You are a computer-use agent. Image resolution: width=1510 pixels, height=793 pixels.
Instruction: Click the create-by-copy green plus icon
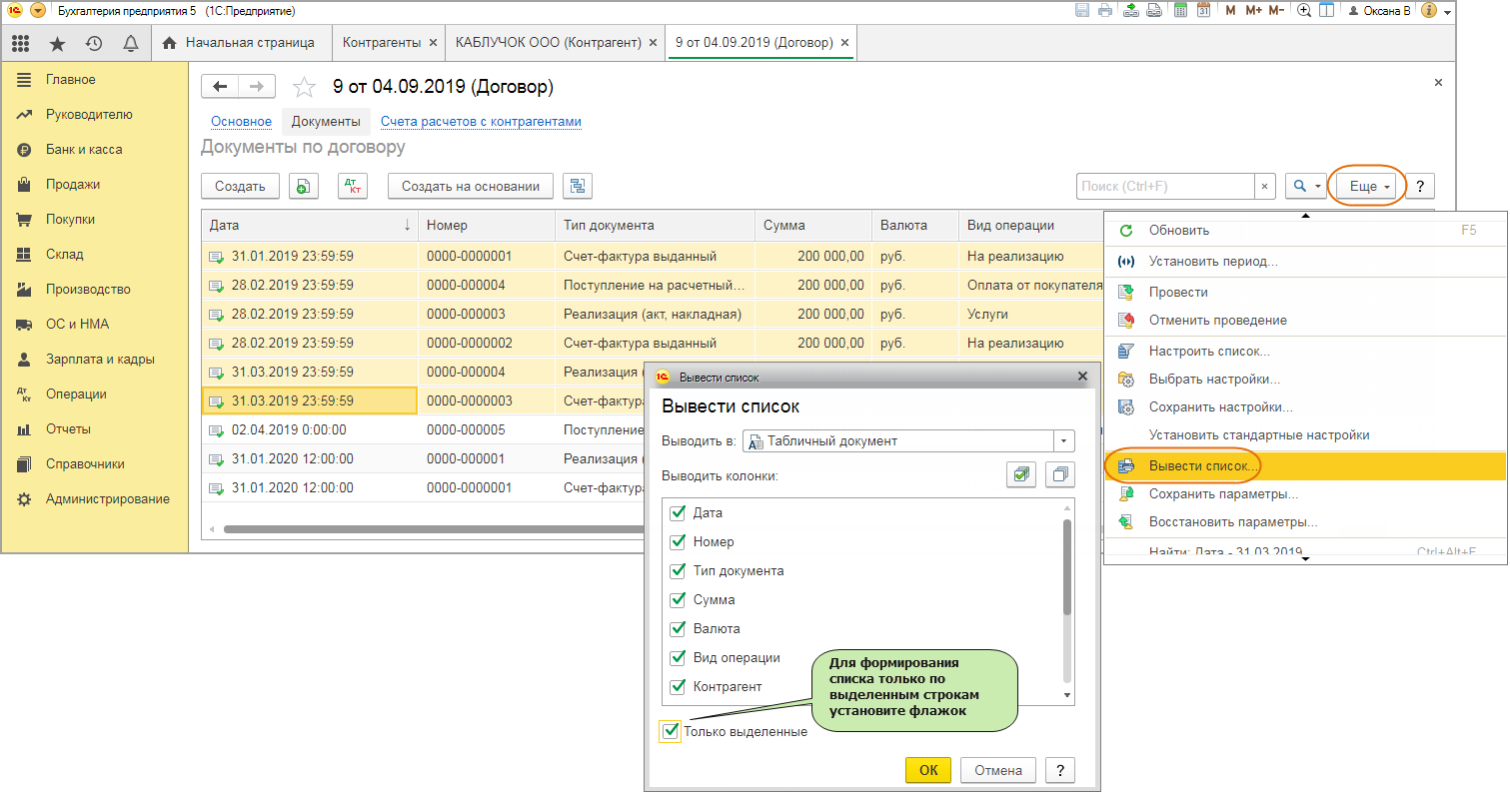(x=304, y=186)
